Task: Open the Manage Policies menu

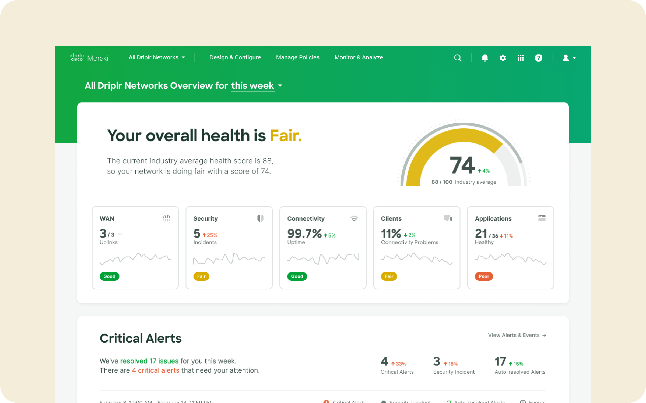Action: tap(298, 57)
